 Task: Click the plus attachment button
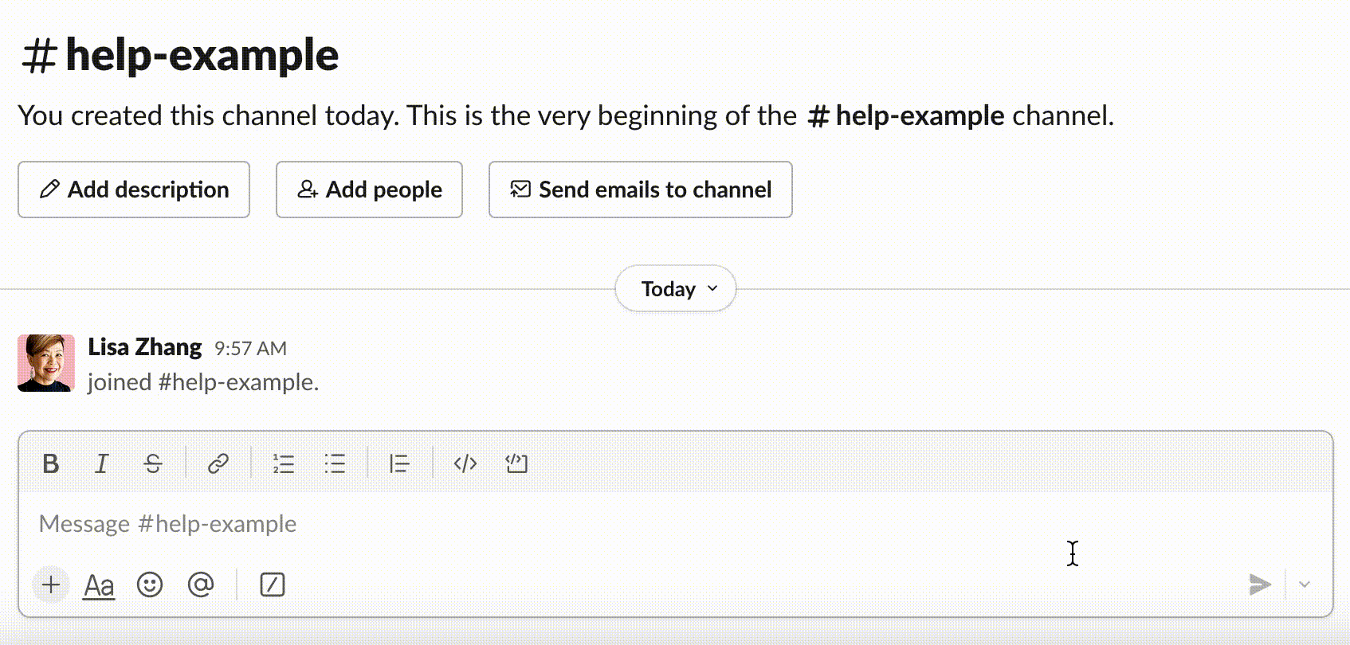point(51,585)
